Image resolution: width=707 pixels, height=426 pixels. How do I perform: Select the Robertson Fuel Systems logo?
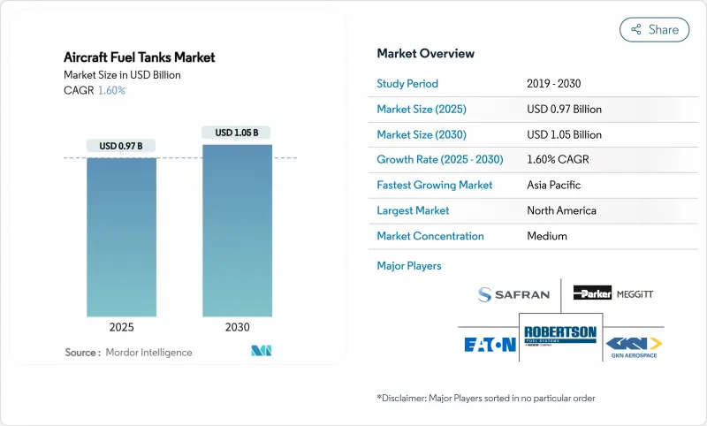(560, 338)
